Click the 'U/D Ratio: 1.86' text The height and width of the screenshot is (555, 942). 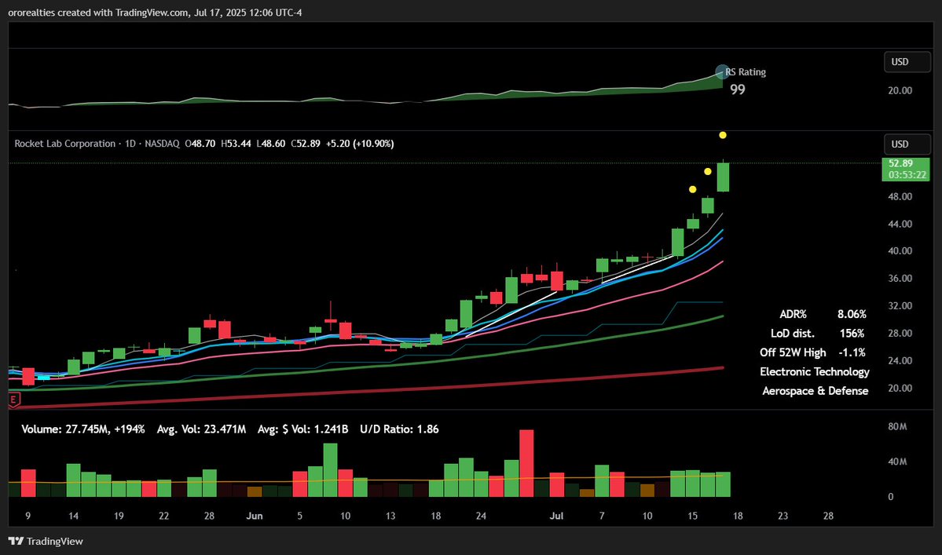coord(399,429)
